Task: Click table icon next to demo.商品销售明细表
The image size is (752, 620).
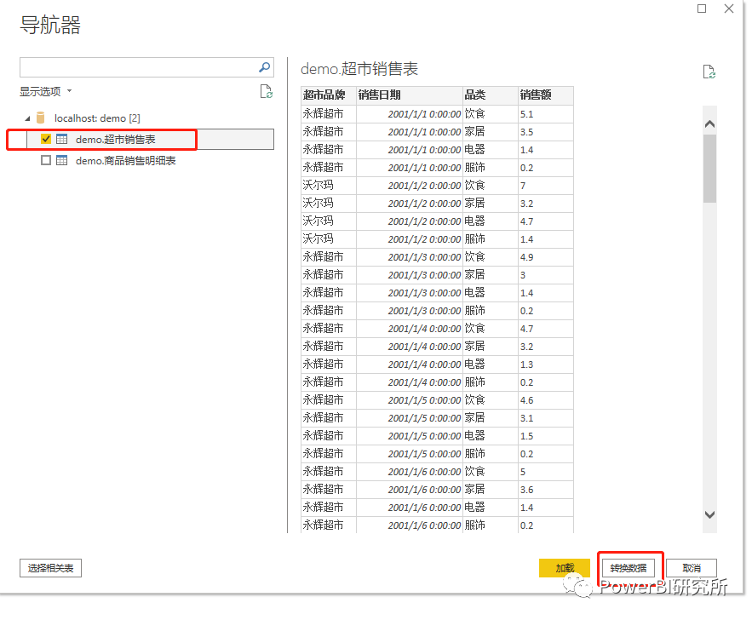Action: coord(62,160)
